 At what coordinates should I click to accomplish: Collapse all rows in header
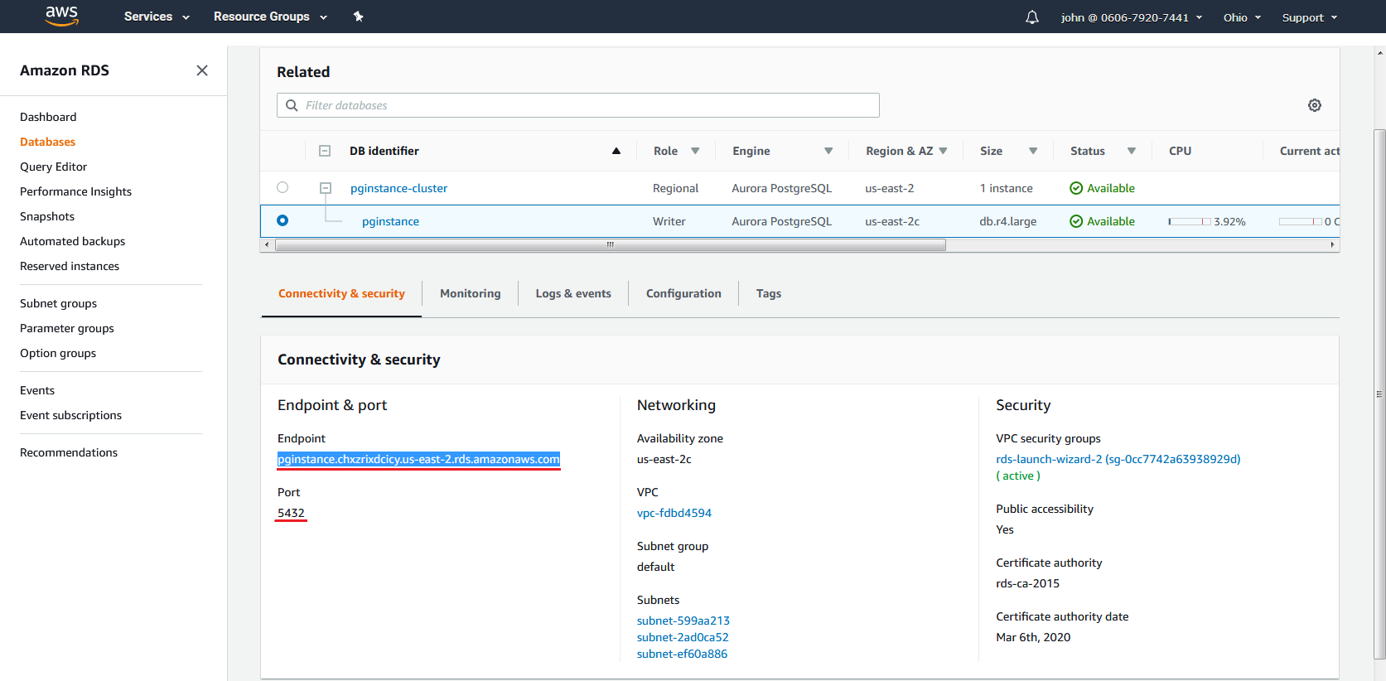coord(325,151)
